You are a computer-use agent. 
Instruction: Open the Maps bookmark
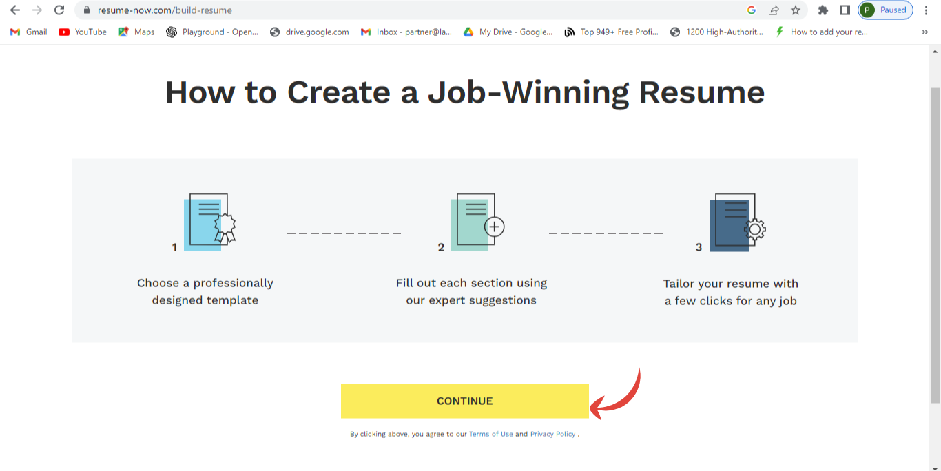tap(136, 32)
